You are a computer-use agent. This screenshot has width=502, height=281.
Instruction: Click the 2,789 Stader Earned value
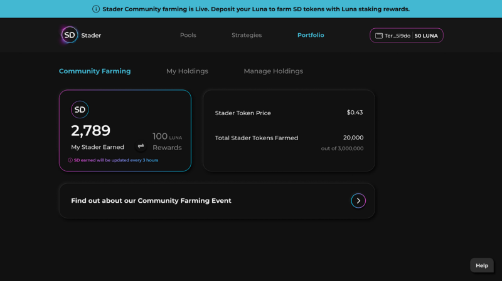coord(90,131)
